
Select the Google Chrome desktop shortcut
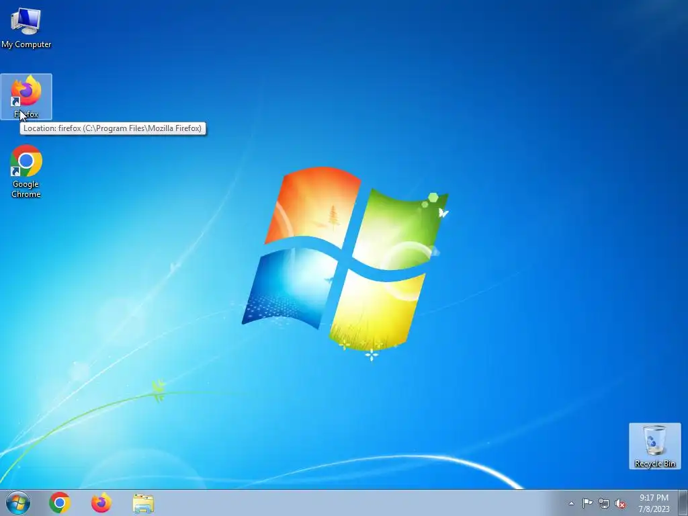tap(26, 171)
